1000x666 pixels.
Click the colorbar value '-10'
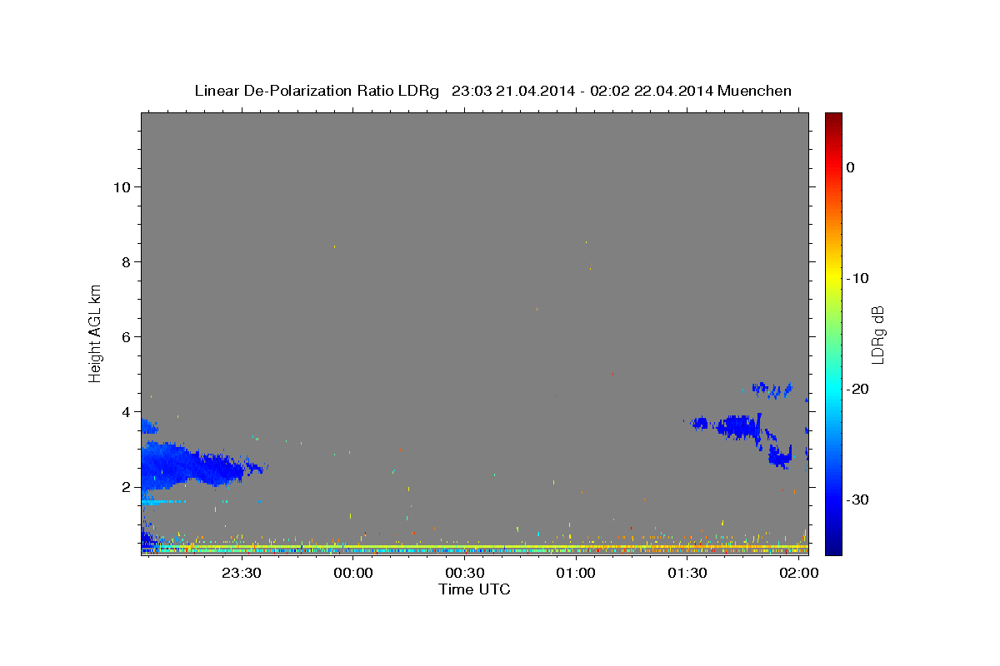(857, 278)
